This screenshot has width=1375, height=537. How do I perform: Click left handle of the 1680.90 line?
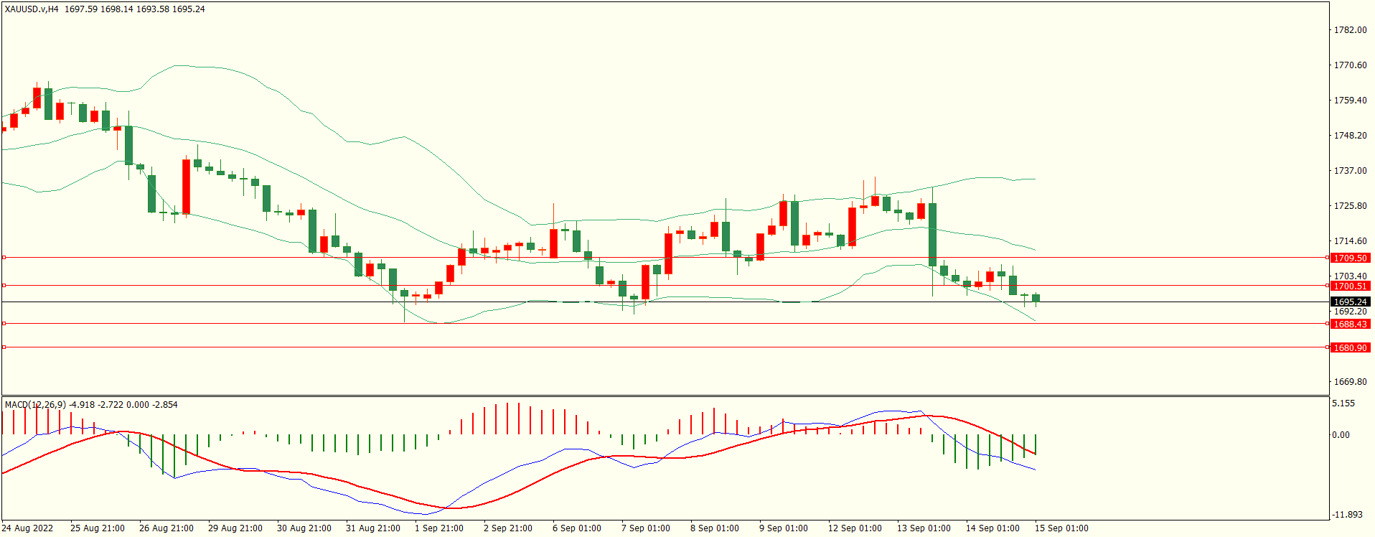[4, 347]
